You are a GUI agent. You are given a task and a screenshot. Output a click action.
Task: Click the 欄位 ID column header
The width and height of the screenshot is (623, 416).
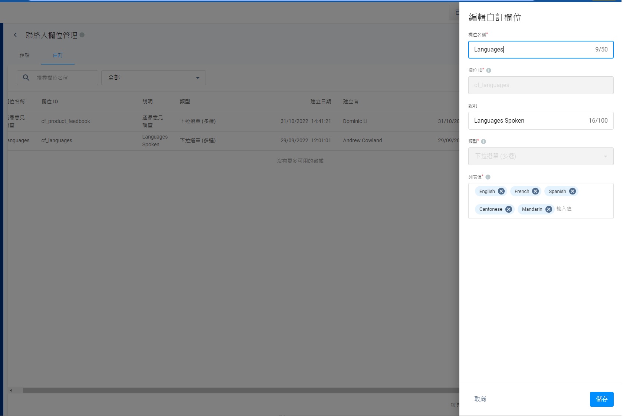(x=50, y=101)
